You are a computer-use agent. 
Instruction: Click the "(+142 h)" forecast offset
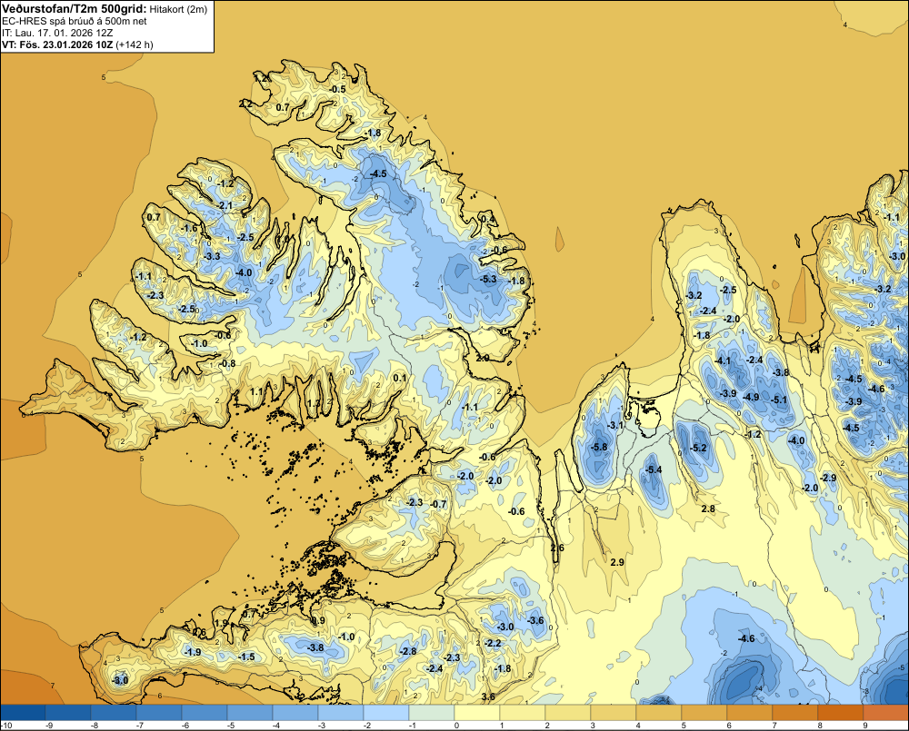pos(135,44)
